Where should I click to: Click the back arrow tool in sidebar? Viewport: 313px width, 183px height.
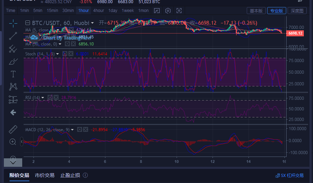(x=13, y=112)
